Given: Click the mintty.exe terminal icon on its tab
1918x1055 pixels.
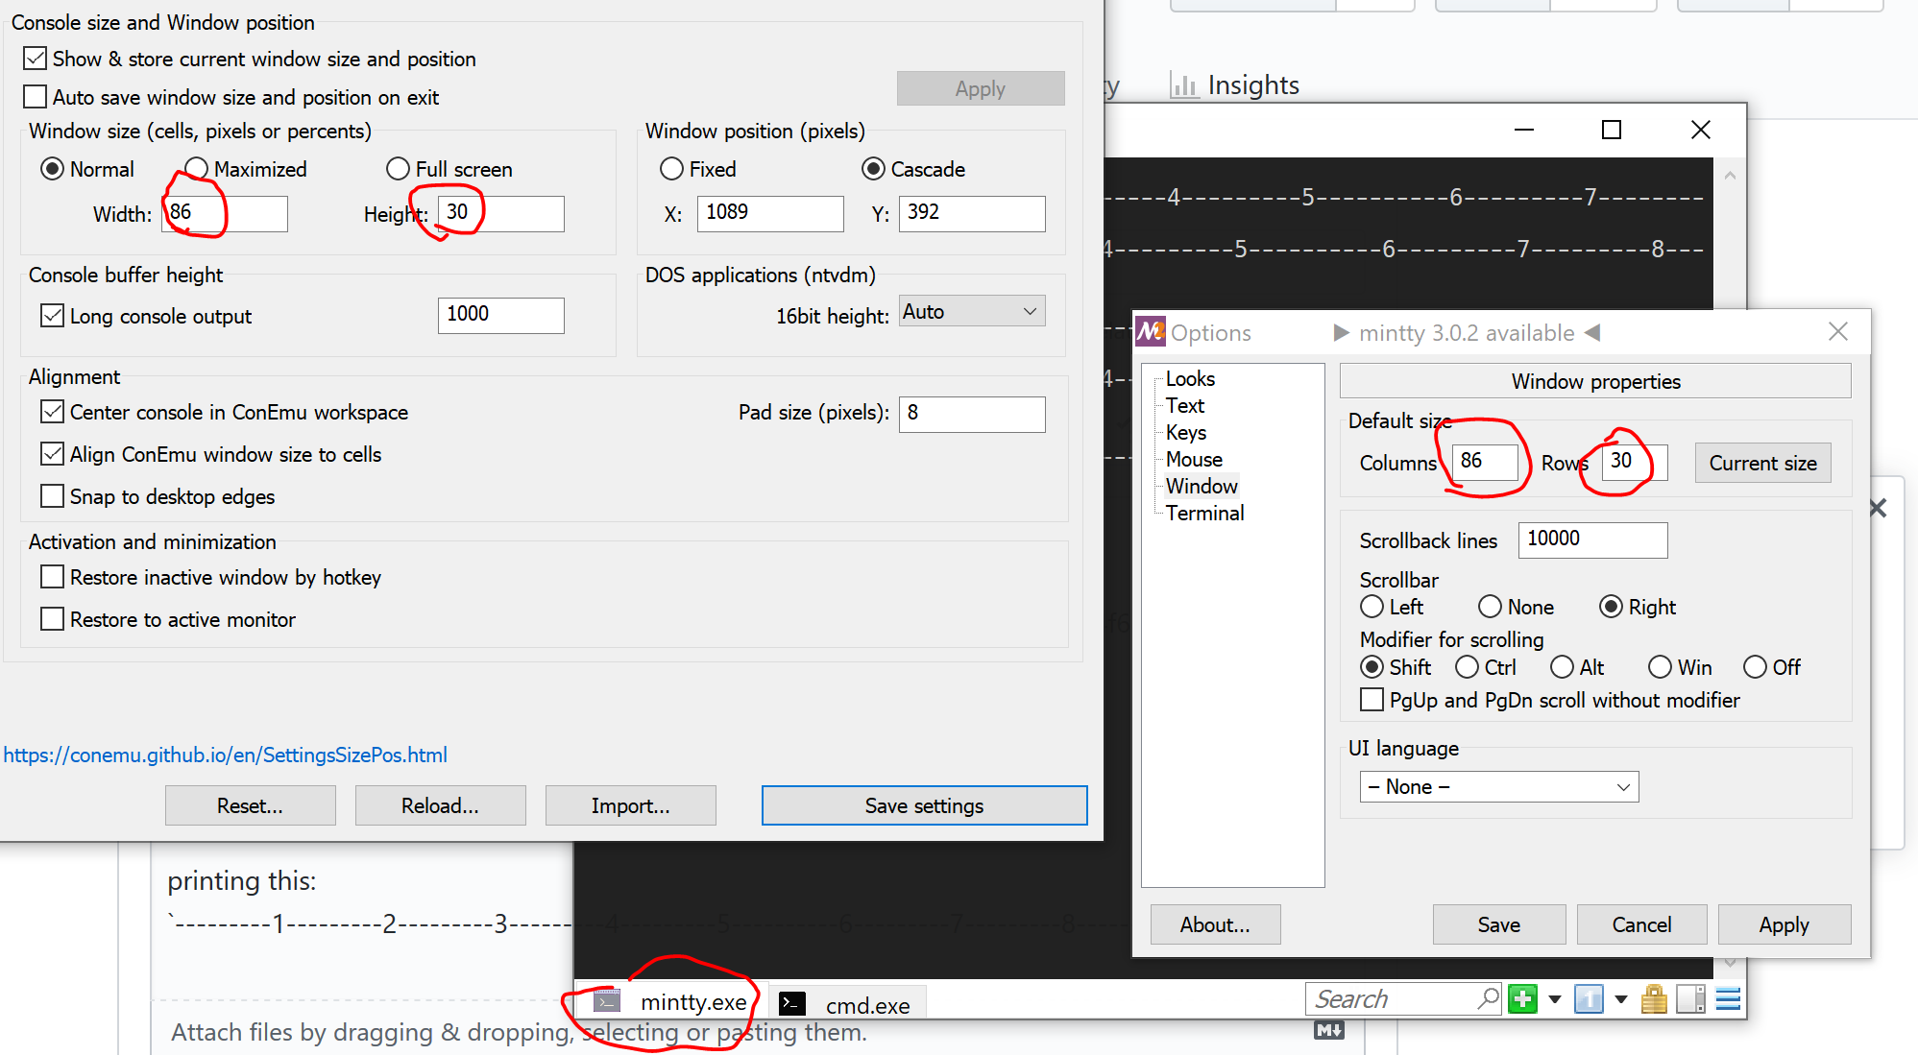Looking at the screenshot, I should [x=605, y=1001].
